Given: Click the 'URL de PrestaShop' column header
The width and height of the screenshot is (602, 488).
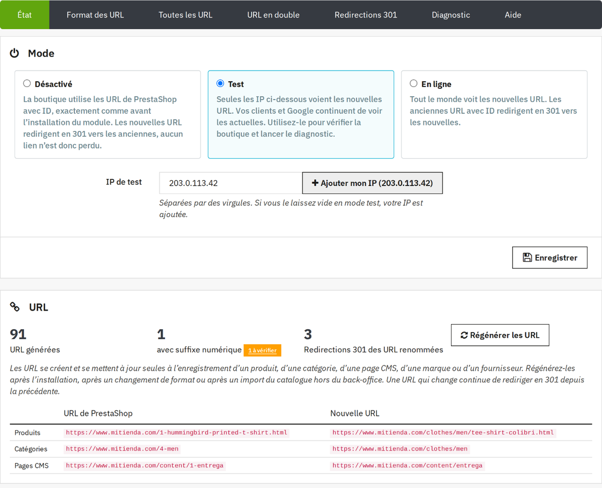Looking at the screenshot, I should point(98,413).
